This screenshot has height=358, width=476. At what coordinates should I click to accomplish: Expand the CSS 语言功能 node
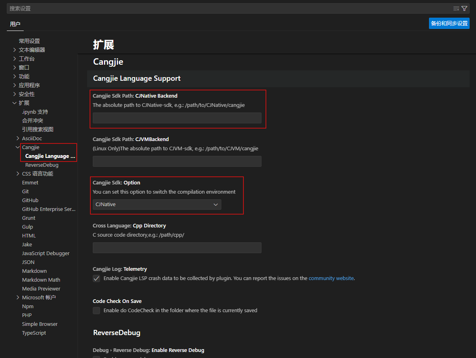tap(18, 174)
